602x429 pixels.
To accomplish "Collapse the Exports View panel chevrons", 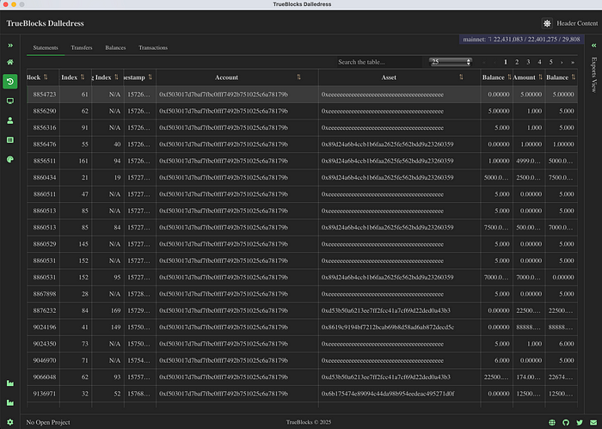I will tap(593, 45).
